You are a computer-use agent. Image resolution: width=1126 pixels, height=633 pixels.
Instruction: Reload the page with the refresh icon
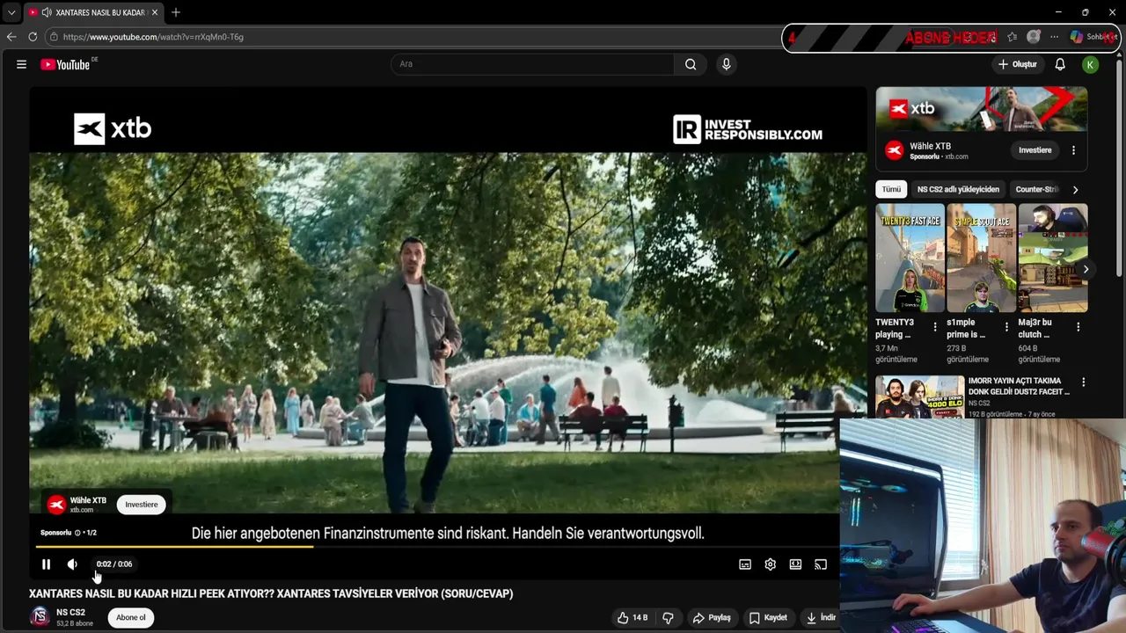(33, 37)
